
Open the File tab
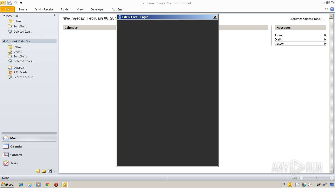pyautogui.click(x=7, y=9)
